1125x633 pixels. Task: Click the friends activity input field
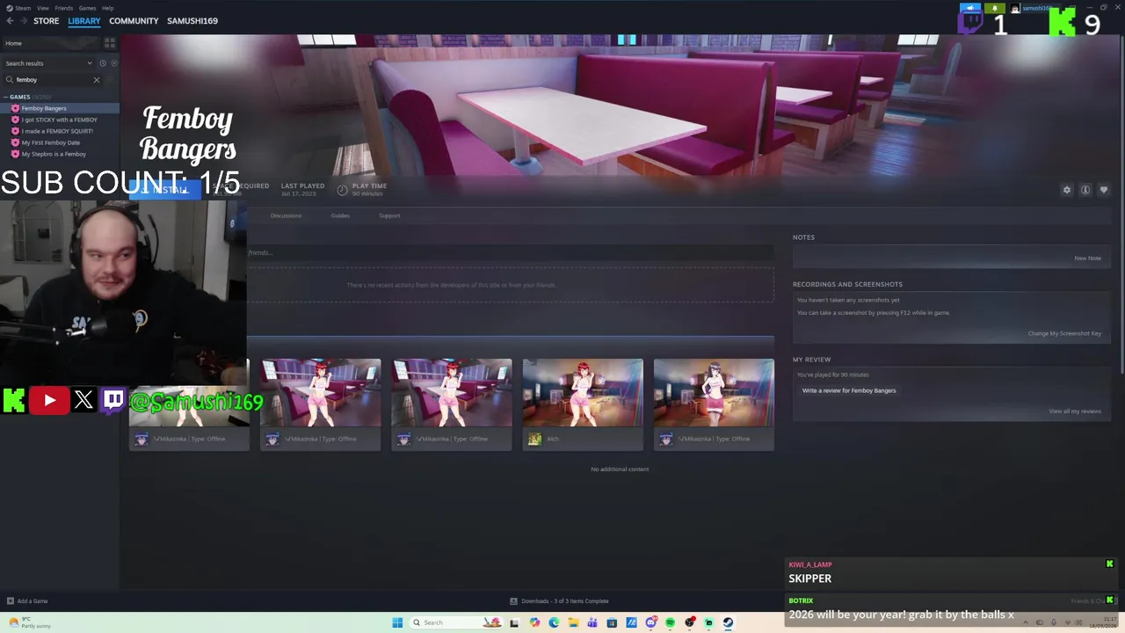[510, 253]
